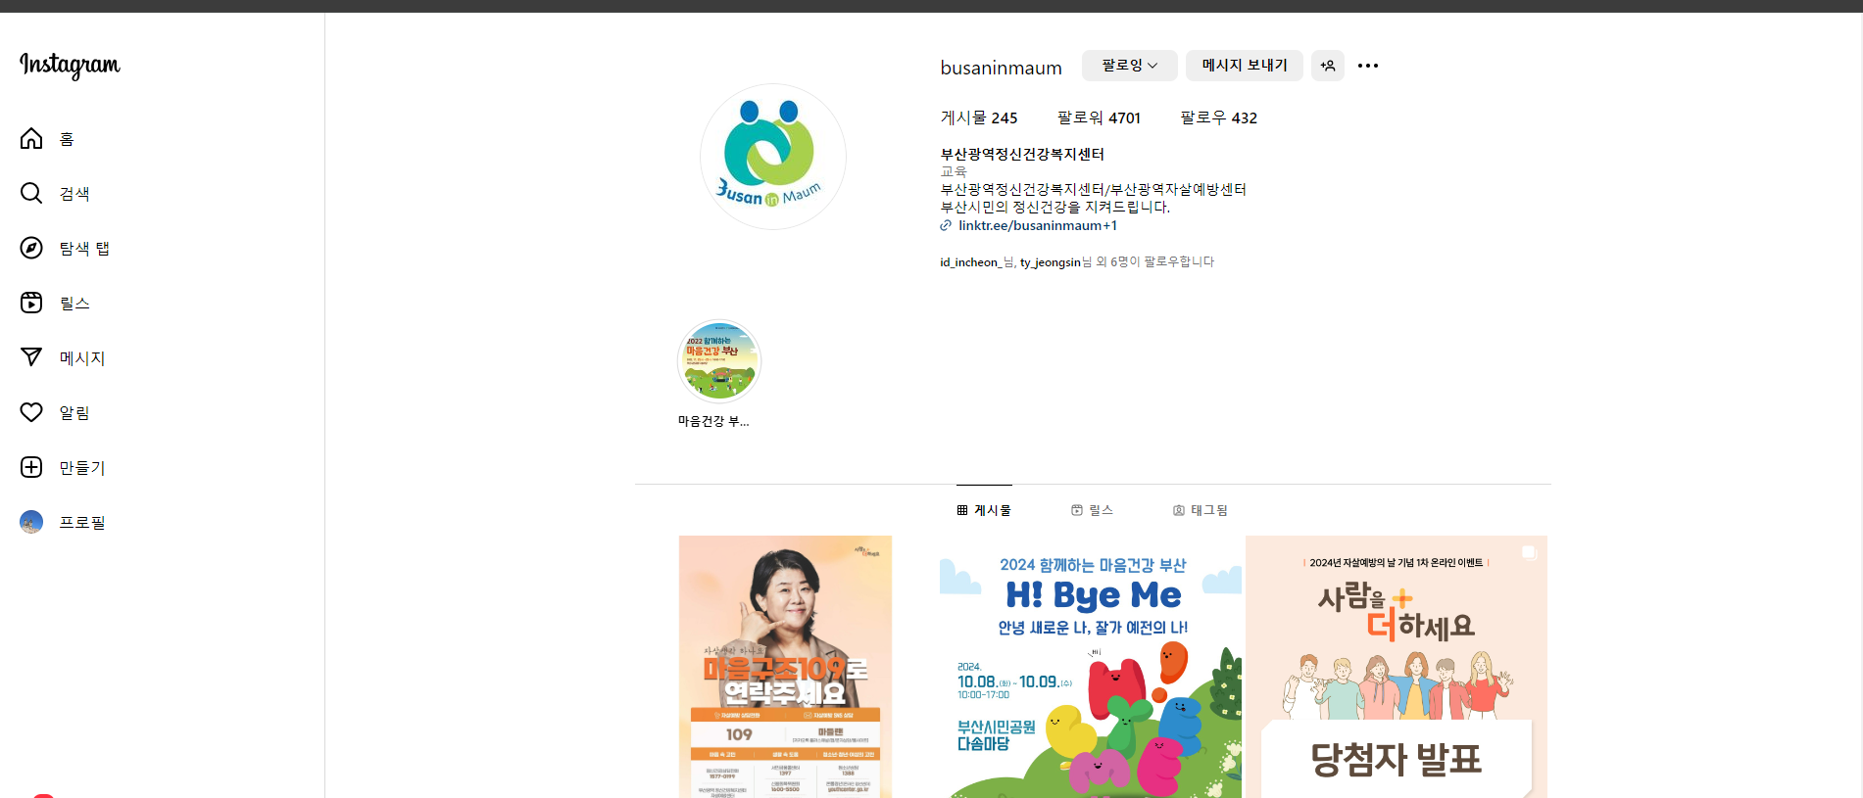Click the Create (만들기) plus icon
This screenshot has width=1863, height=798.
[x=31, y=468]
